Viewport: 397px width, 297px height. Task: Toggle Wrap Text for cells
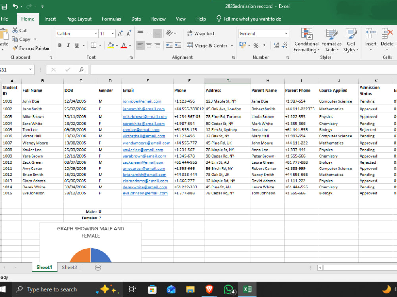pos(201,33)
